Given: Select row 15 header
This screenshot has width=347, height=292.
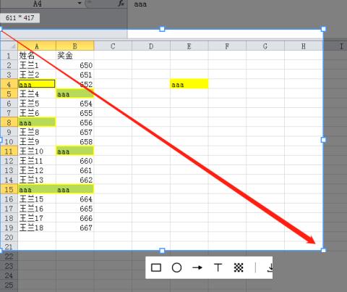Looking at the screenshot, I should point(9,189).
